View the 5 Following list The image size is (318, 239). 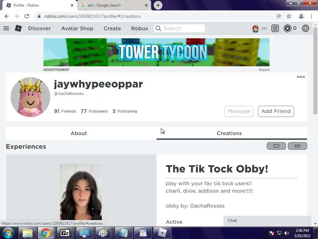click(125, 111)
